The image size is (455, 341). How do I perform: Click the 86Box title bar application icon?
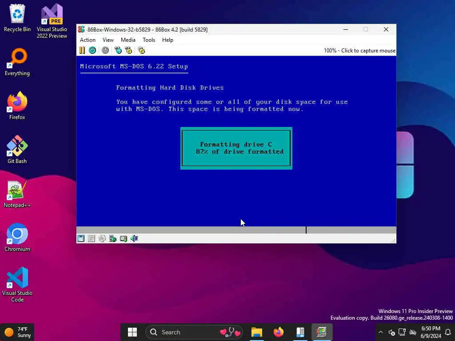pyautogui.click(x=82, y=29)
